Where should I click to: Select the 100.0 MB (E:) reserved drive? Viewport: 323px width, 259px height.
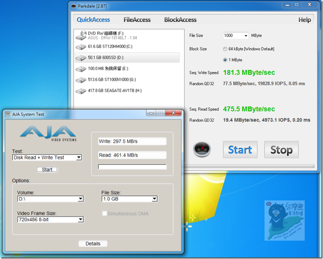click(127, 68)
